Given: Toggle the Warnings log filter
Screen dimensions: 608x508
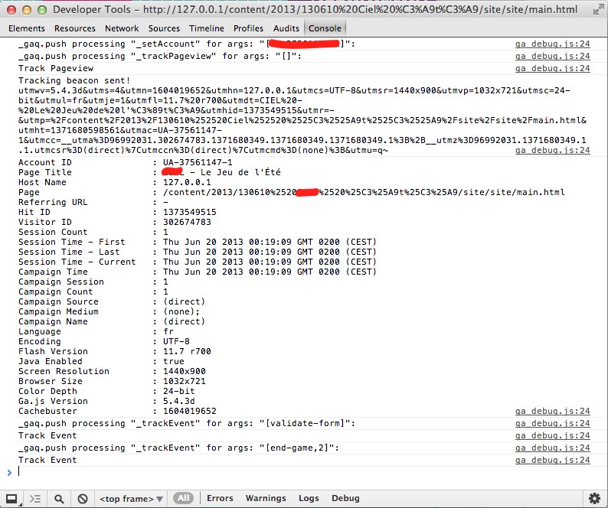Looking at the screenshot, I should pyautogui.click(x=266, y=498).
